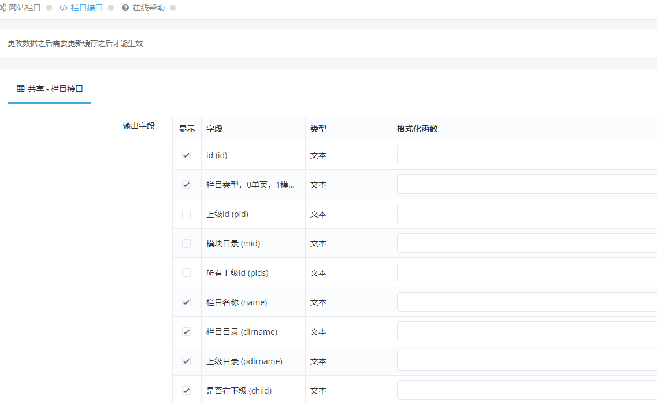Click the 网站栏目 share icon
The height and width of the screenshot is (404, 657).
point(2,8)
